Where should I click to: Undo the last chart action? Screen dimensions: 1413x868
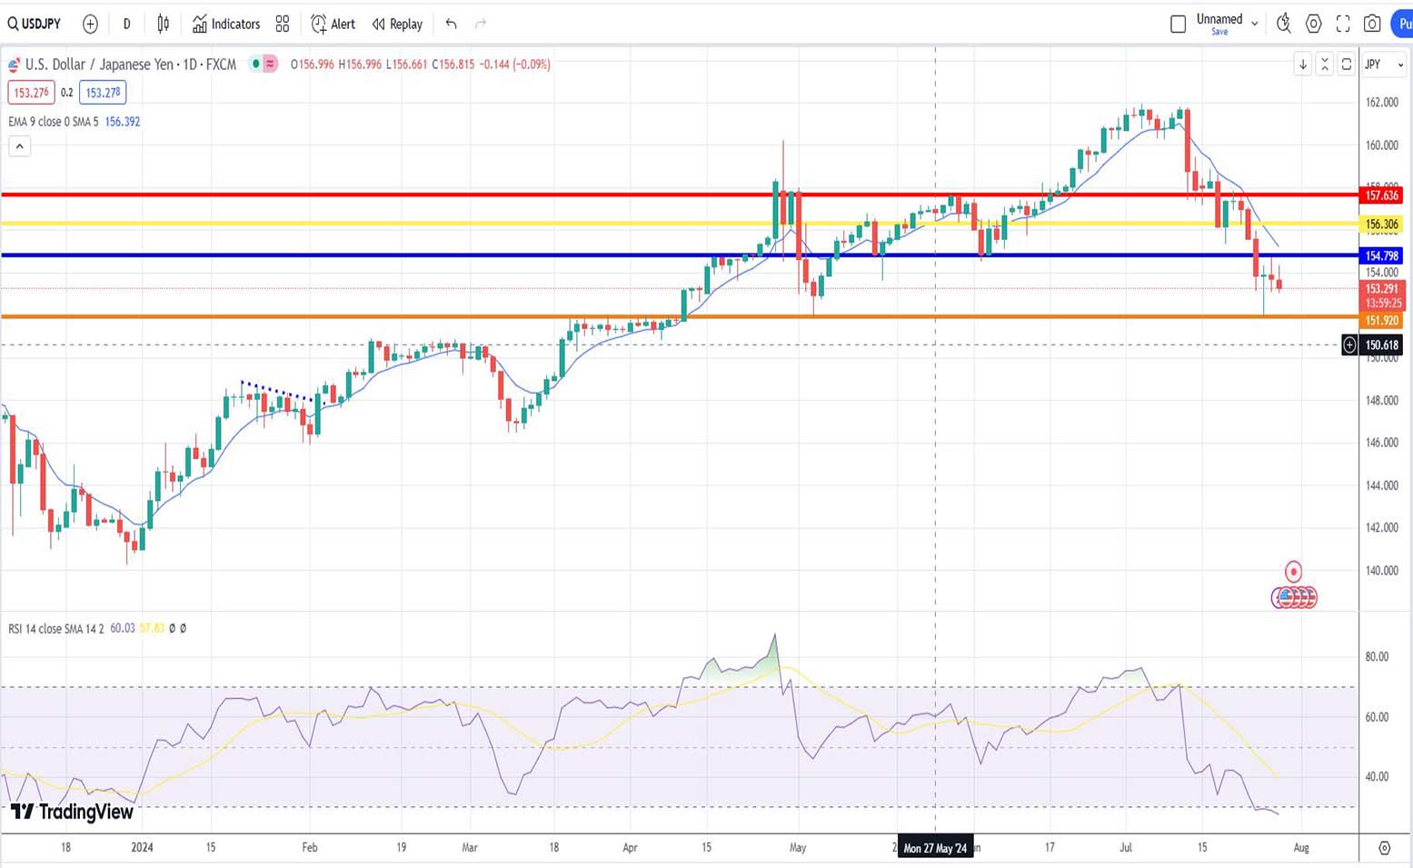tap(451, 25)
